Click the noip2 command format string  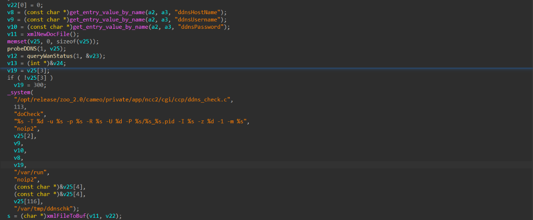click(131, 121)
